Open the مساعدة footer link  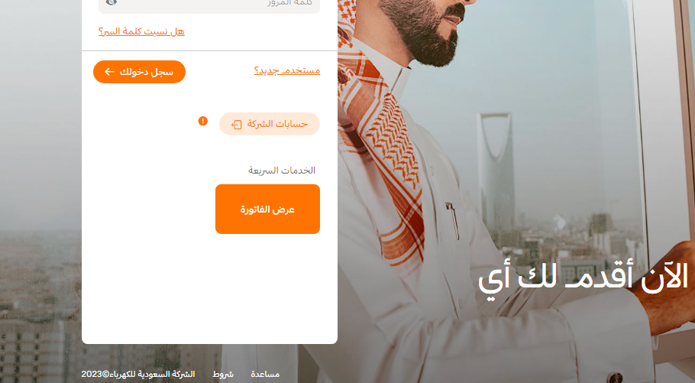(x=265, y=374)
